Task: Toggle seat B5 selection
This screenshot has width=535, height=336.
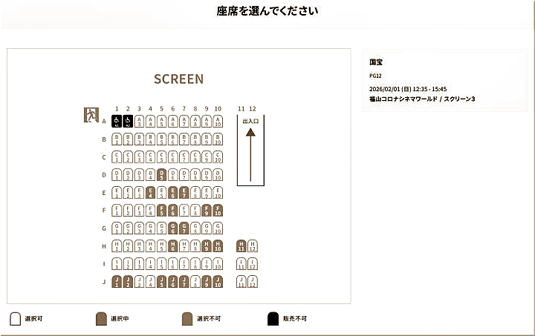Action: point(161,139)
